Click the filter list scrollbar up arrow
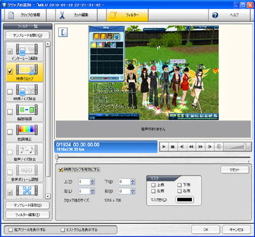 pos(48,44)
